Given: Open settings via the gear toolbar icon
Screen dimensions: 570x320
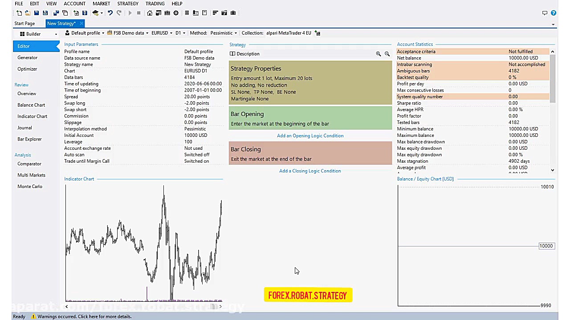Looking at the screenshot, I should 176,13.
